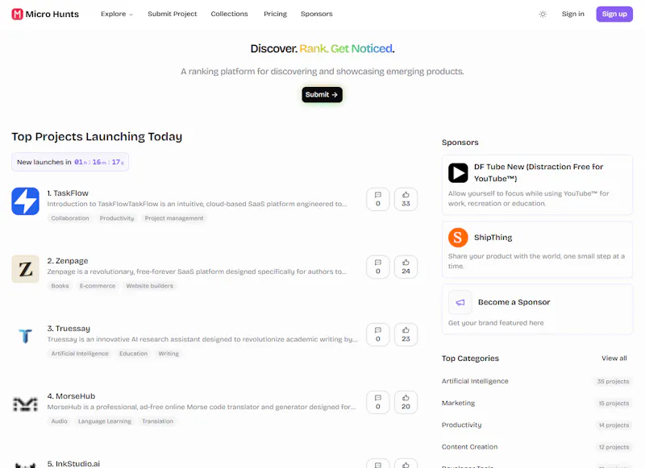Click the 35 projects count badge
Screen dimensions: 645x468
tap(613, 381)
